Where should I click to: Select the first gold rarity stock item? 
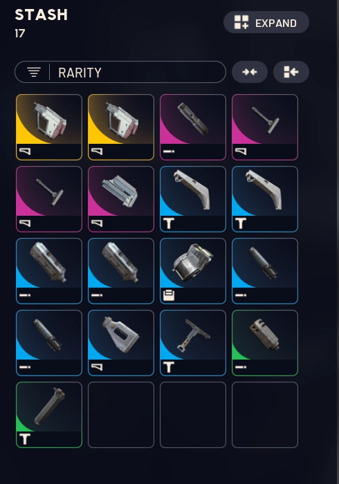click(49, 127)
